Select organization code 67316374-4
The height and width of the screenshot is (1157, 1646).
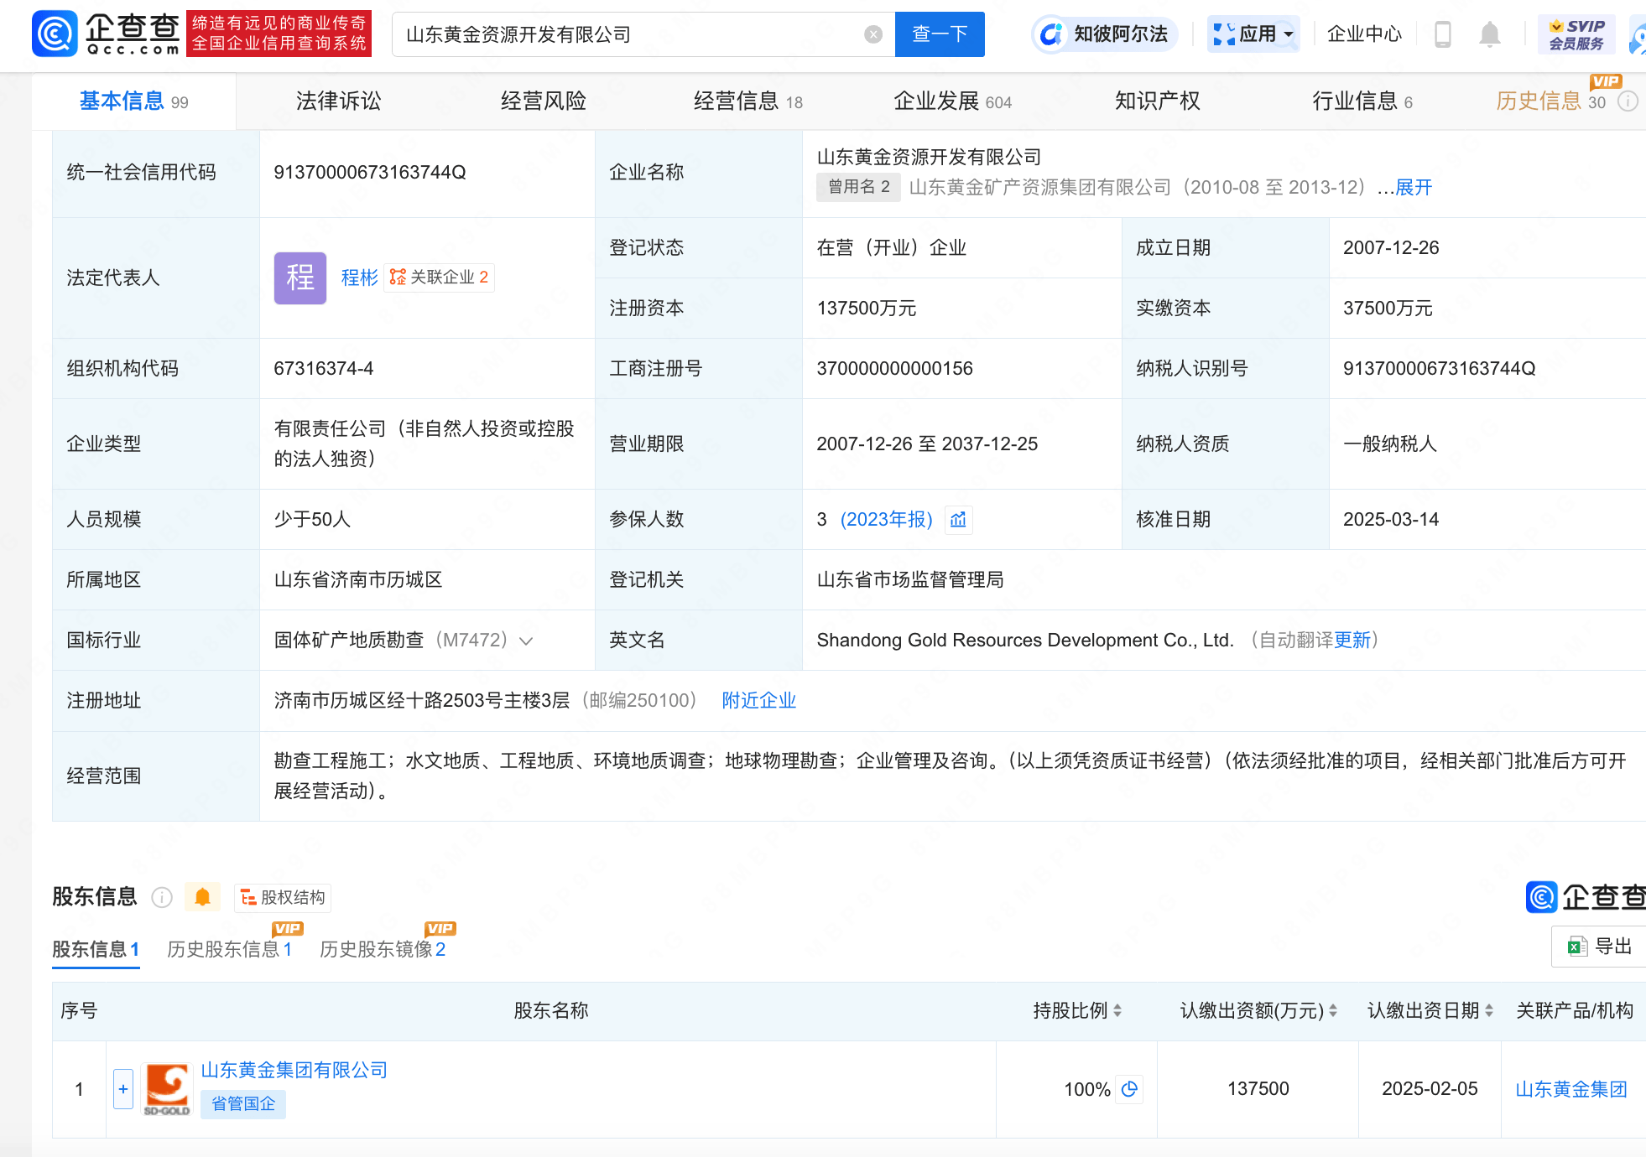pos(324,369)
